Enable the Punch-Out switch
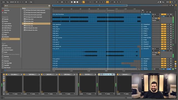The height and width of the screenshot is (100, 178). click(x=110, y=2)
